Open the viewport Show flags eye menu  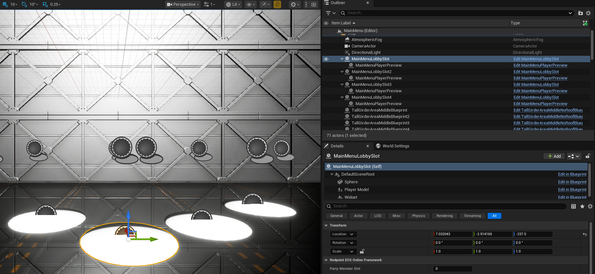[x=251, y=4]
